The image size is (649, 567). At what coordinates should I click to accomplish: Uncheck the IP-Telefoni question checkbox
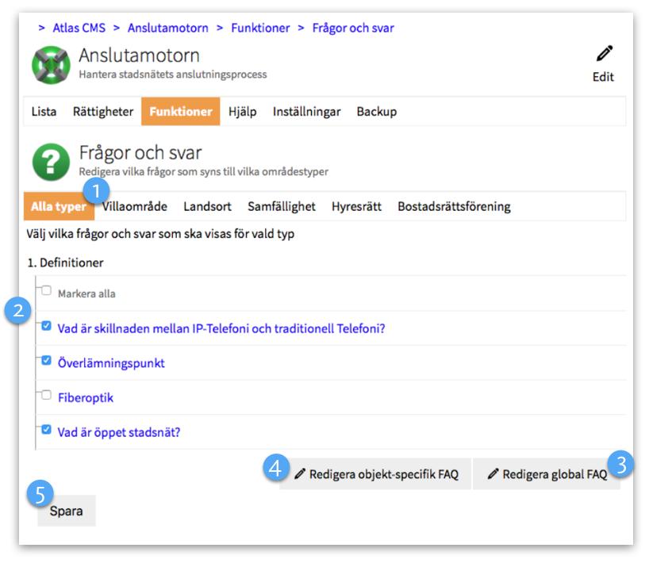pyautogui.click(x=47, y=326)
